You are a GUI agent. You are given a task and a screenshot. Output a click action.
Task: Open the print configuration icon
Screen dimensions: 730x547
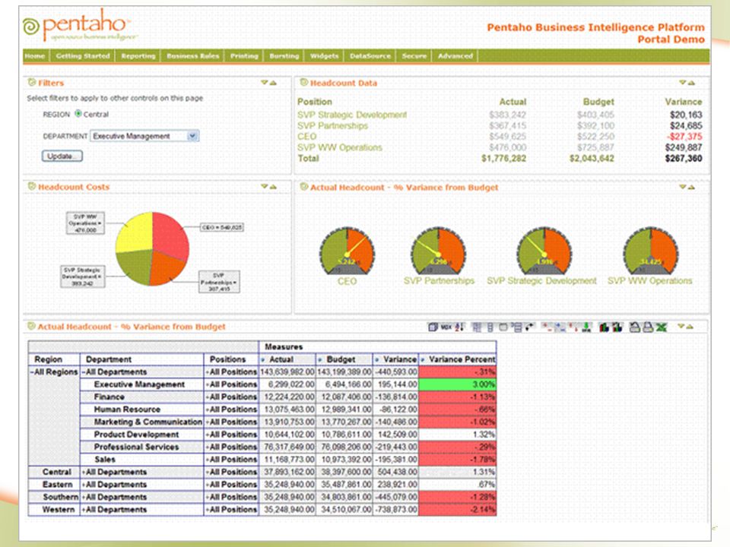(x=634, y=327)
